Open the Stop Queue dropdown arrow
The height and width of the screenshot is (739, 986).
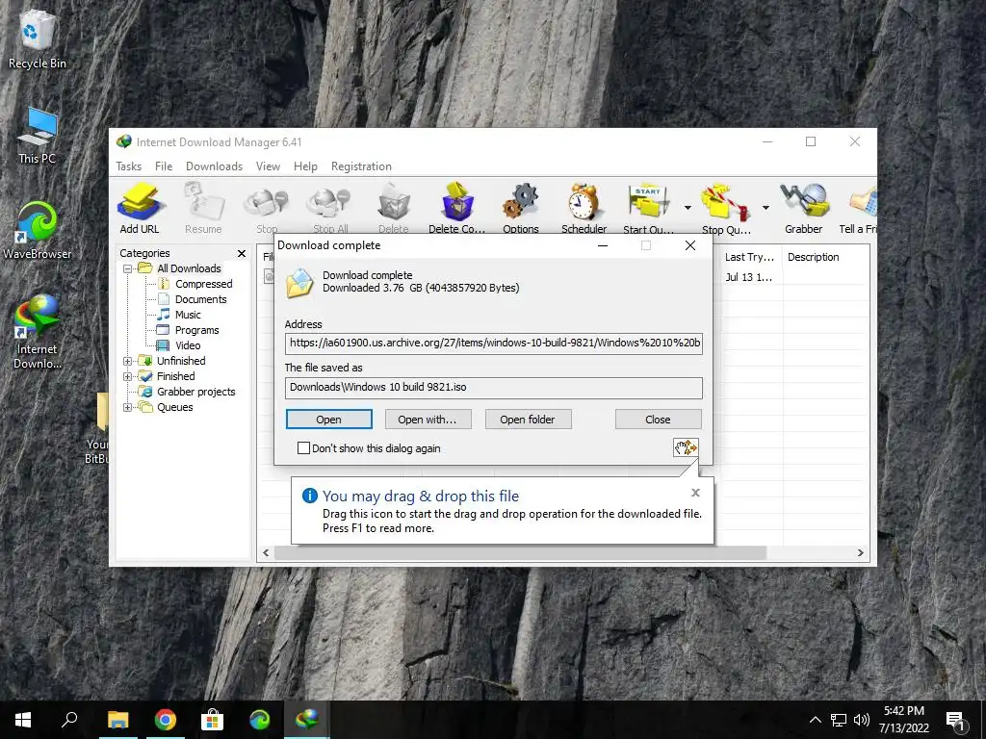[x=765, y=208]
